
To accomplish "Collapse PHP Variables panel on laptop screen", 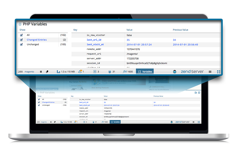I will click(199, 92).
